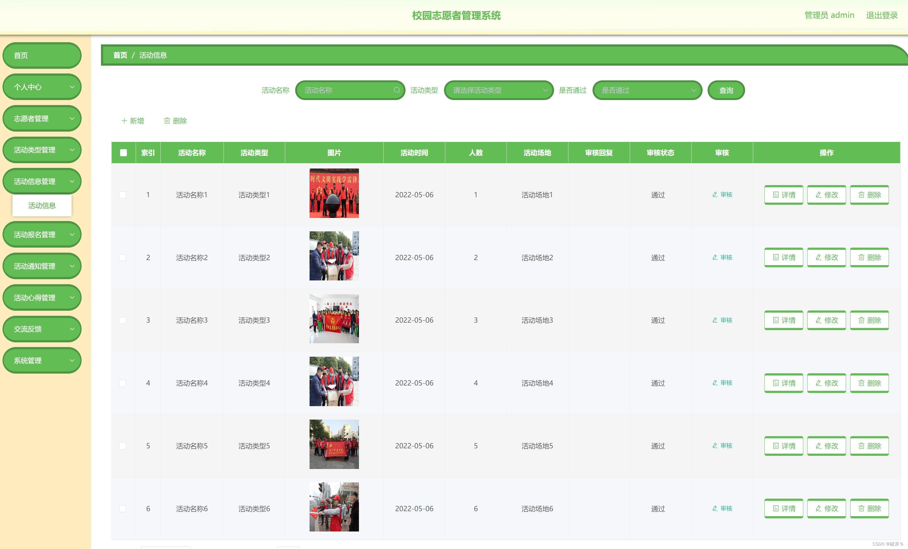Click the 详情 button for 活动名称1
The height and width of the screenshot is (549, 908).
[784, 194]
